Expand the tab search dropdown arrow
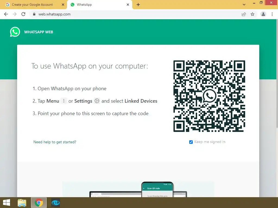Image resolution: width=278 pixels, height=208 pixels. 244,5
